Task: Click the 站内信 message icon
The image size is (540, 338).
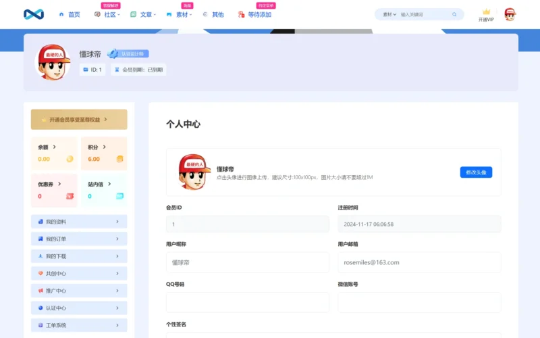Action: coord(119,196)
